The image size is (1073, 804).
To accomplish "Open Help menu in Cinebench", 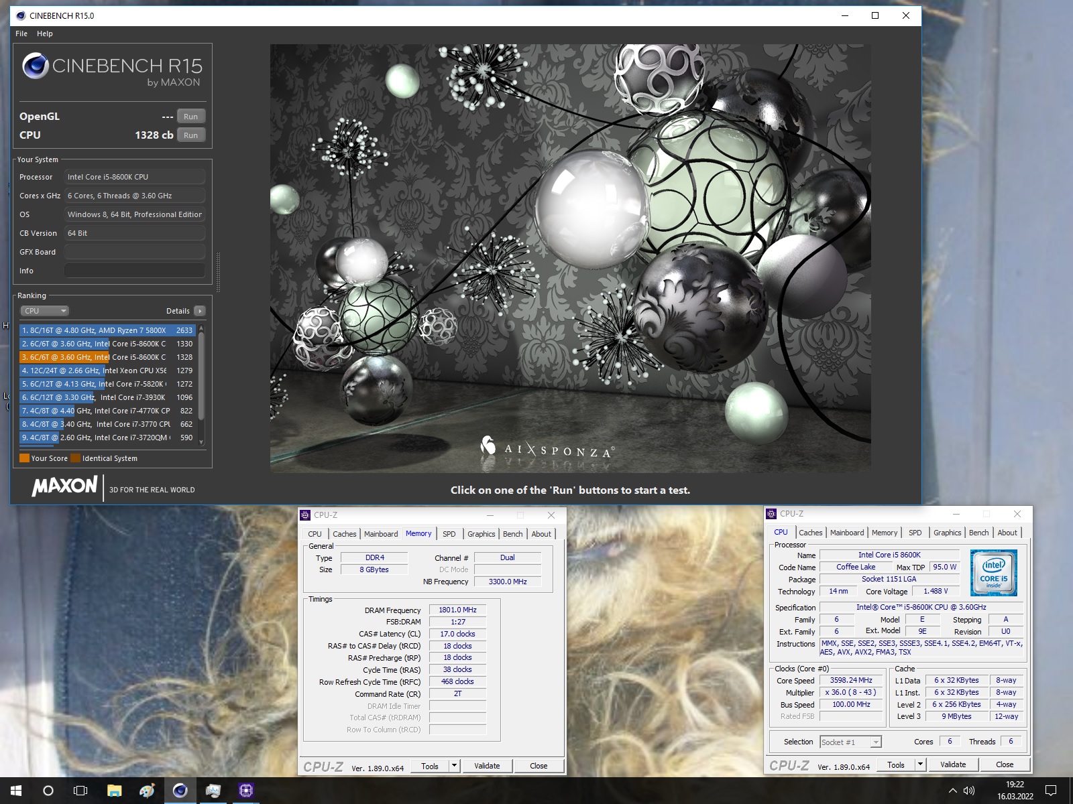I will coord(45,33).
